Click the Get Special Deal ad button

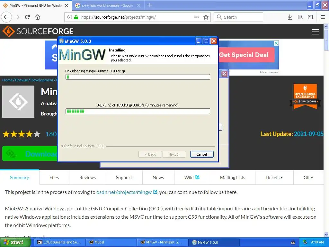(246, 55)
